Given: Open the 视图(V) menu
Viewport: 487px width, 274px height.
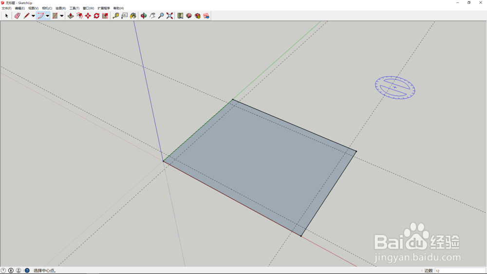Looking at the screenshot, I should tap(33, 8).
